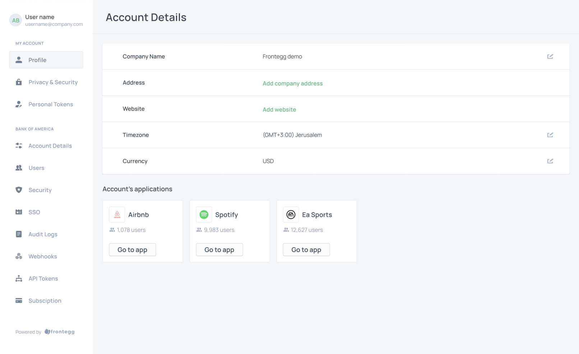Click the Add website link
The width and height of the screenshot is (579, 354).
(279, 110)
